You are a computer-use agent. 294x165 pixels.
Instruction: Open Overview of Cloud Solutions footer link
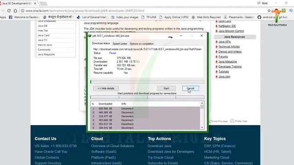click(113, 146)
